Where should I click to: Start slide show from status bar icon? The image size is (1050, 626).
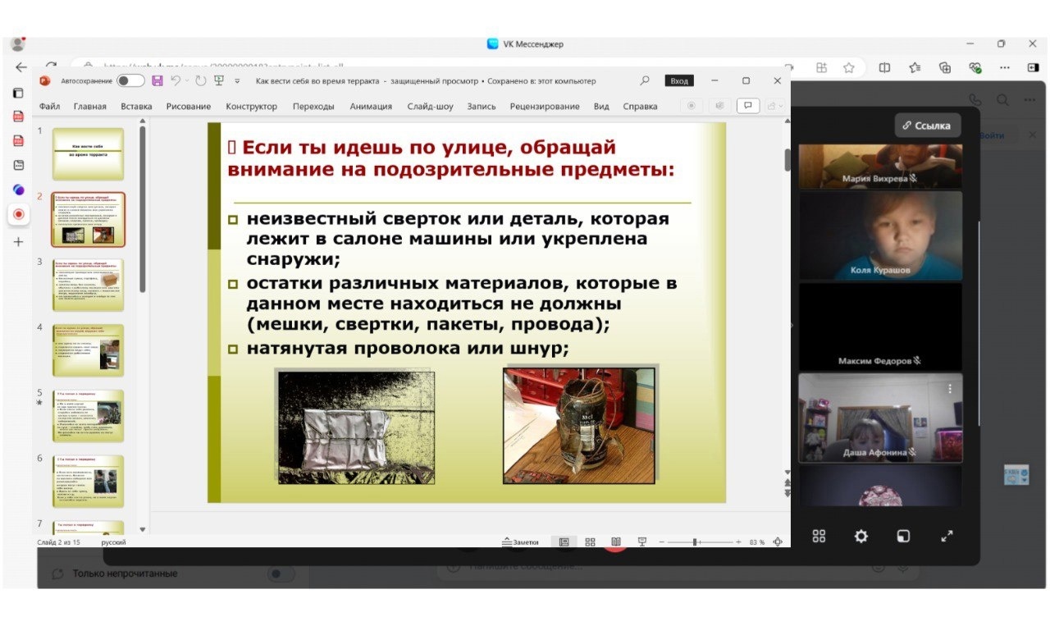[x=642, y=542]
